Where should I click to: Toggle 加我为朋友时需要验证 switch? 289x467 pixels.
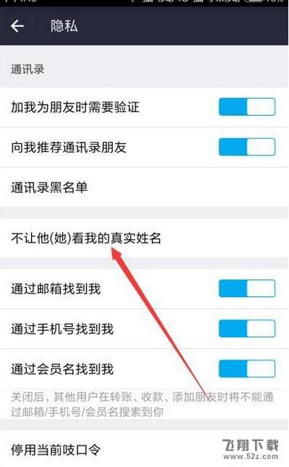pyautogui.click(x=247, y=106)
